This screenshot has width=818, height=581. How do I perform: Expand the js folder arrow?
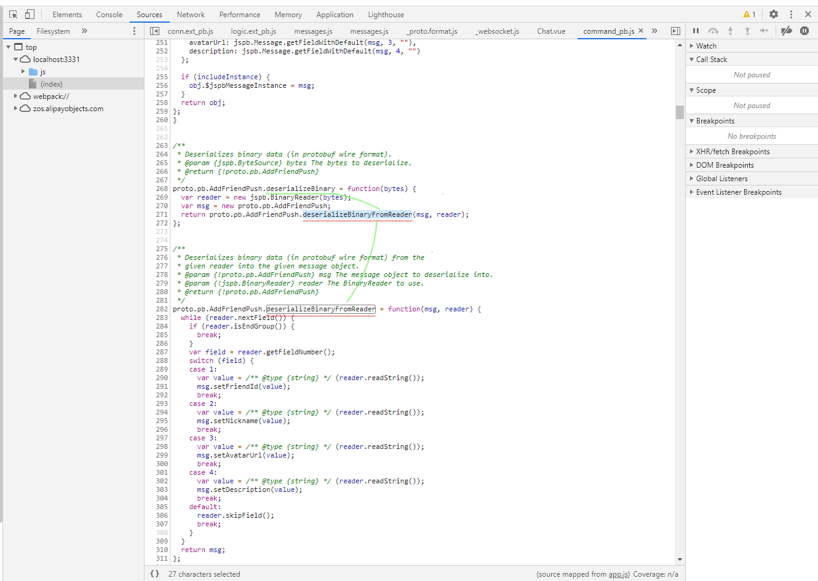(x=23, y=72)
